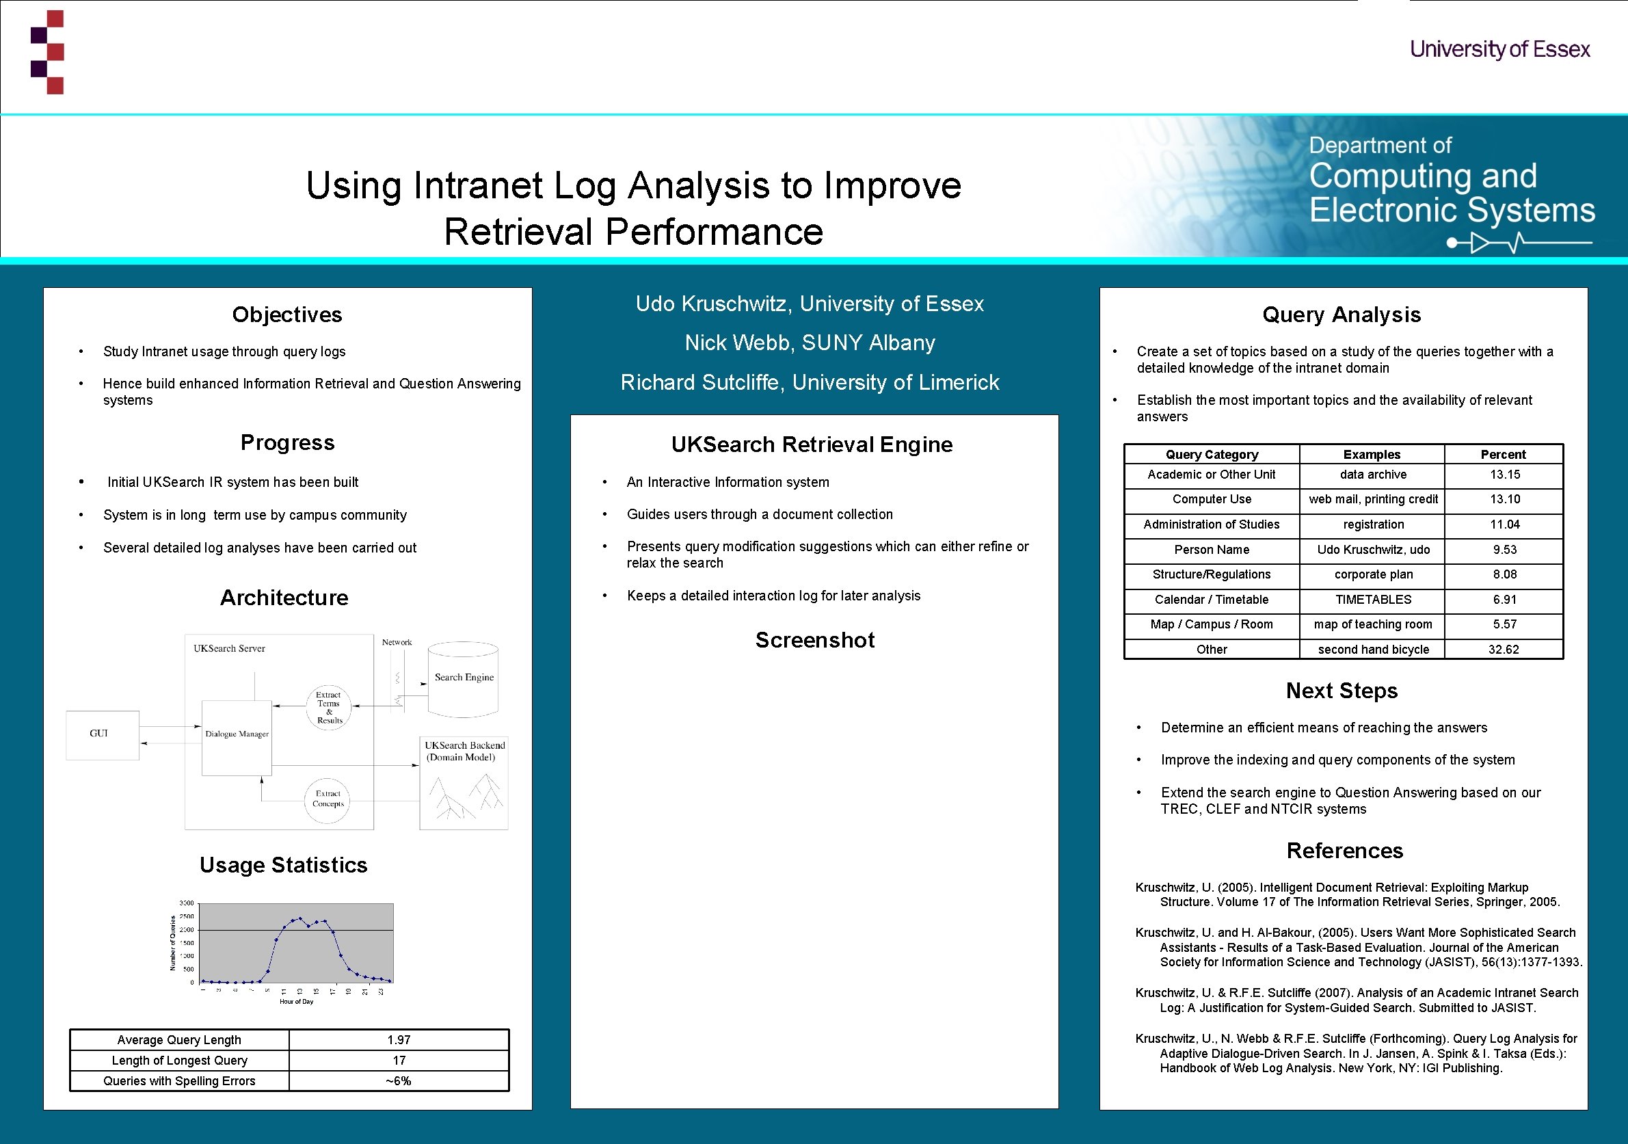Click the UKSearch Retrieval Engine heading
This screenshot has width=1628, height=1144.
(x=812, y=444)
